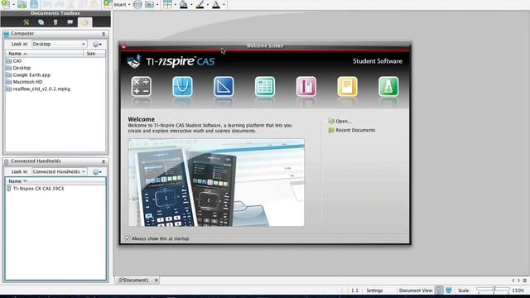Expand the page layout dropdown arrow
The image size is (530, 298).
pos(175,5)
